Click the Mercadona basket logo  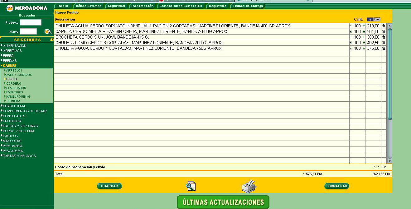pos(10,8)
